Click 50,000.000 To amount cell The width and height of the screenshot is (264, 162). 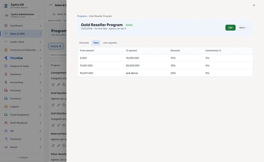tap(133, 66)
